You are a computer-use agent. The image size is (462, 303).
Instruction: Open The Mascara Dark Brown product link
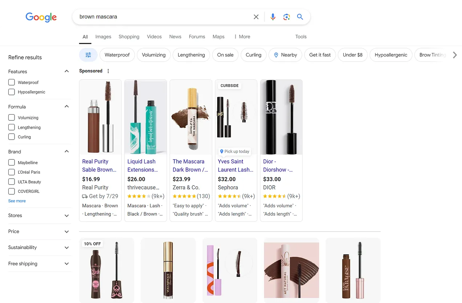point(190,166)
